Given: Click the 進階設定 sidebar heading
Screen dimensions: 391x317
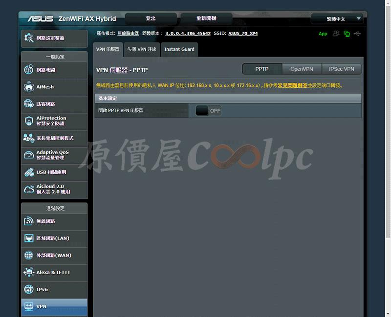Looking at the screenshot, I should click(55, 208).
